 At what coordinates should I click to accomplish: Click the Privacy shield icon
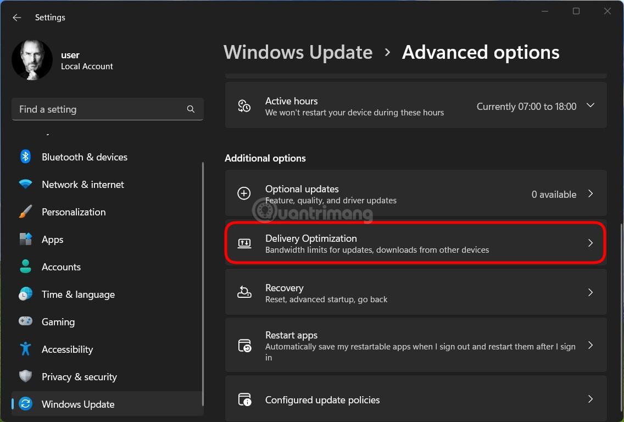click(x=25, y=376)
